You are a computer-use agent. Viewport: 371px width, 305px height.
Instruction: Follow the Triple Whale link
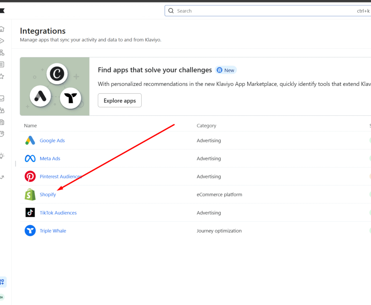[53, 231]
